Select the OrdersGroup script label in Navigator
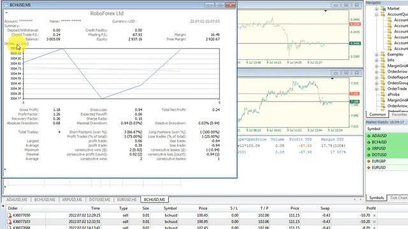Viewport: 408px width, 229px height. point(398,83)
